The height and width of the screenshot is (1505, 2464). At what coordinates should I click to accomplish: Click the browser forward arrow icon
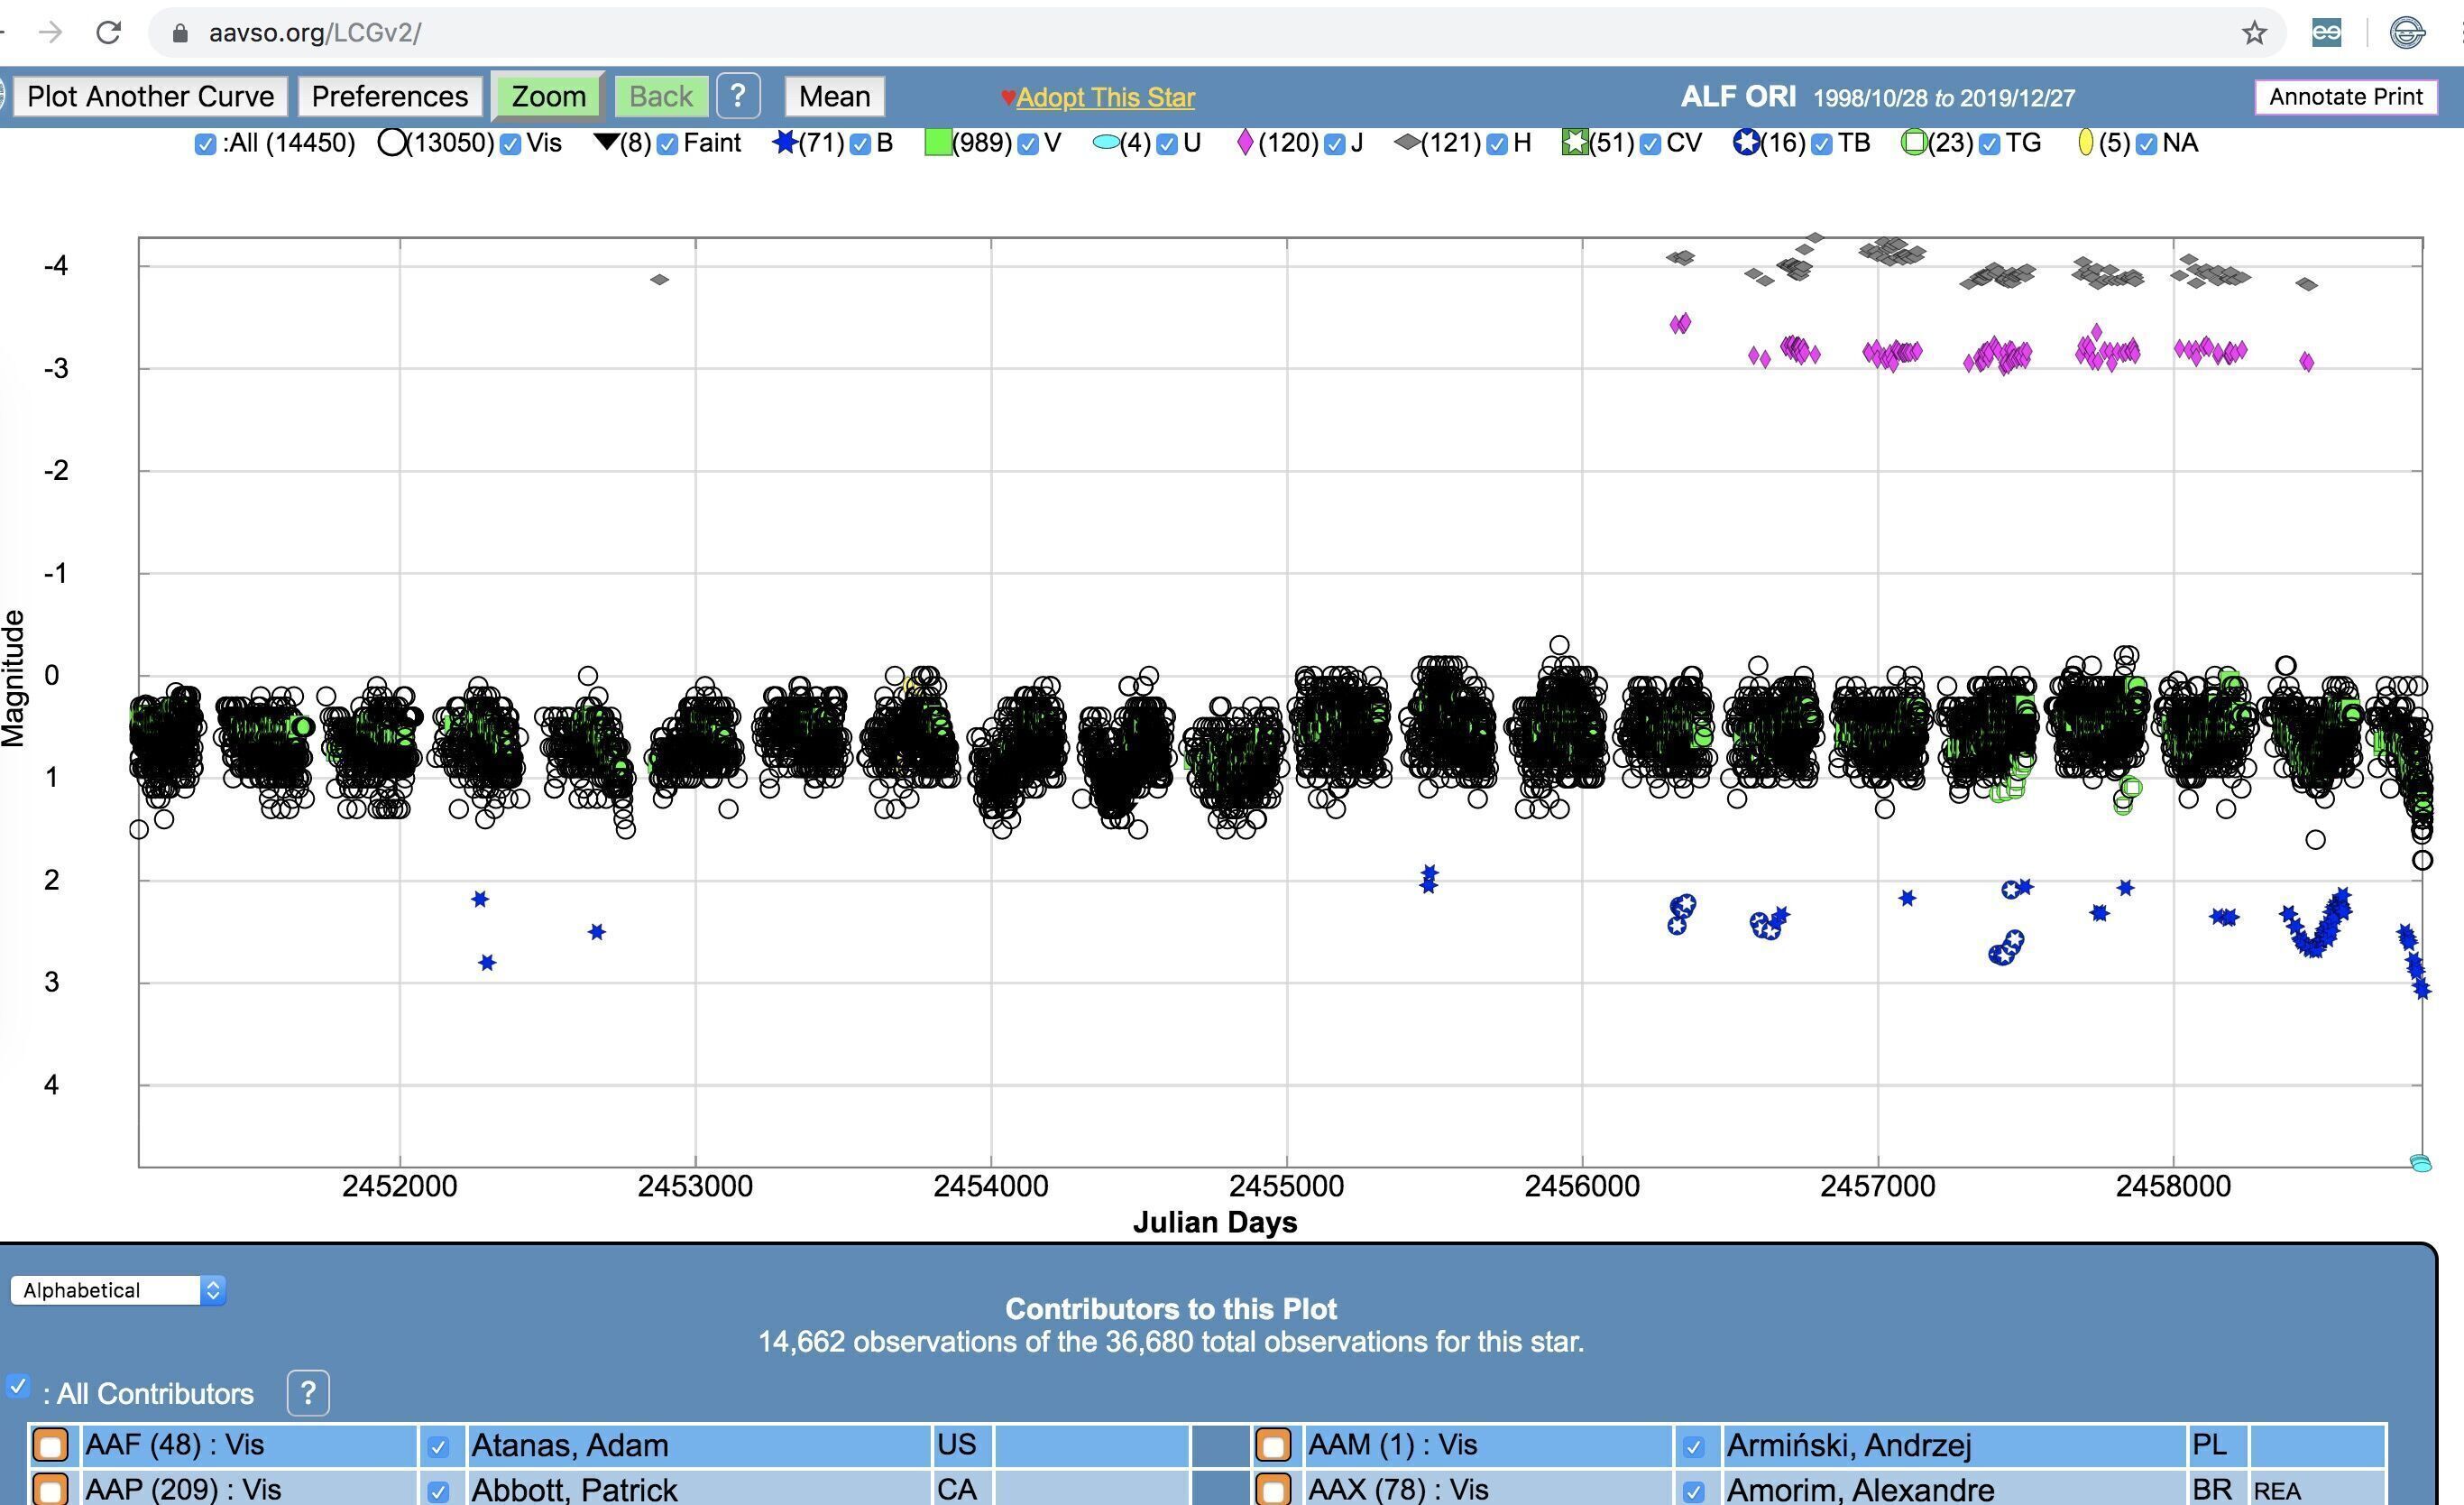pyautogui.click(x=50, y=33)
